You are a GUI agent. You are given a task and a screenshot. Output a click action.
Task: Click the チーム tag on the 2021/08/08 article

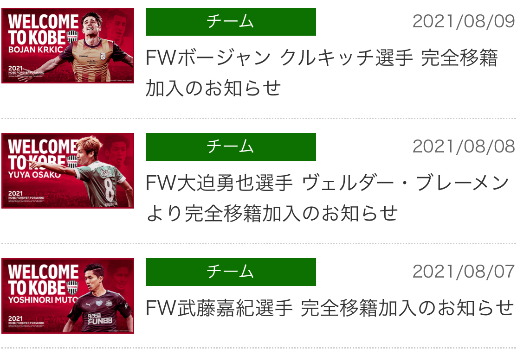(x=231, y=147)
